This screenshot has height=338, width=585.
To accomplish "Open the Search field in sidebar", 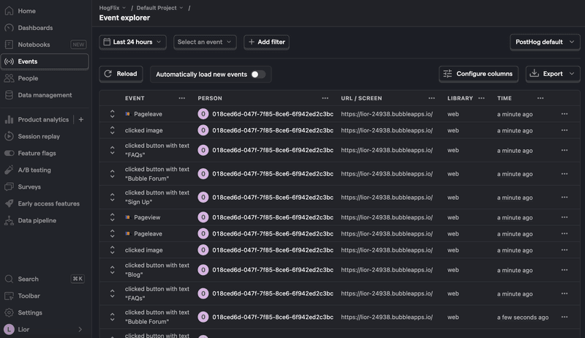I will [x=28, y=279].
